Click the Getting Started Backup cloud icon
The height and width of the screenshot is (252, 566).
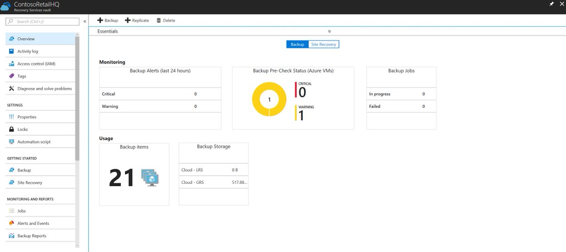click(x=12, y=170)
